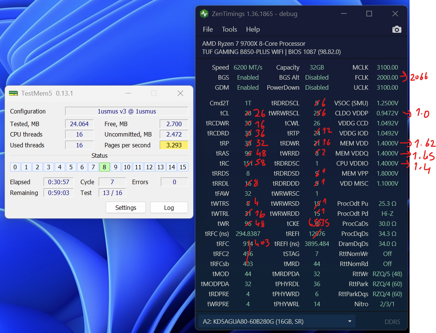Click thread 12 status box
Image resolution: width=436 pixels, height=333 pixels.
coord(149,167)
